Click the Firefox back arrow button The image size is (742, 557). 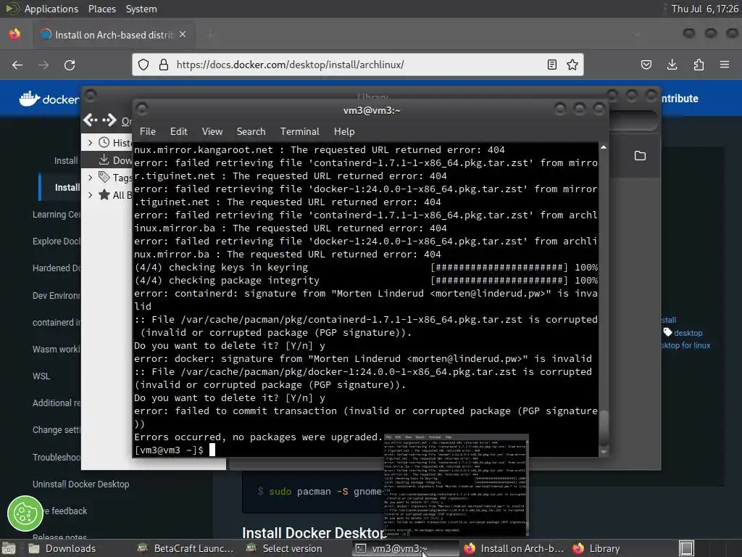[x=17, y=65]
